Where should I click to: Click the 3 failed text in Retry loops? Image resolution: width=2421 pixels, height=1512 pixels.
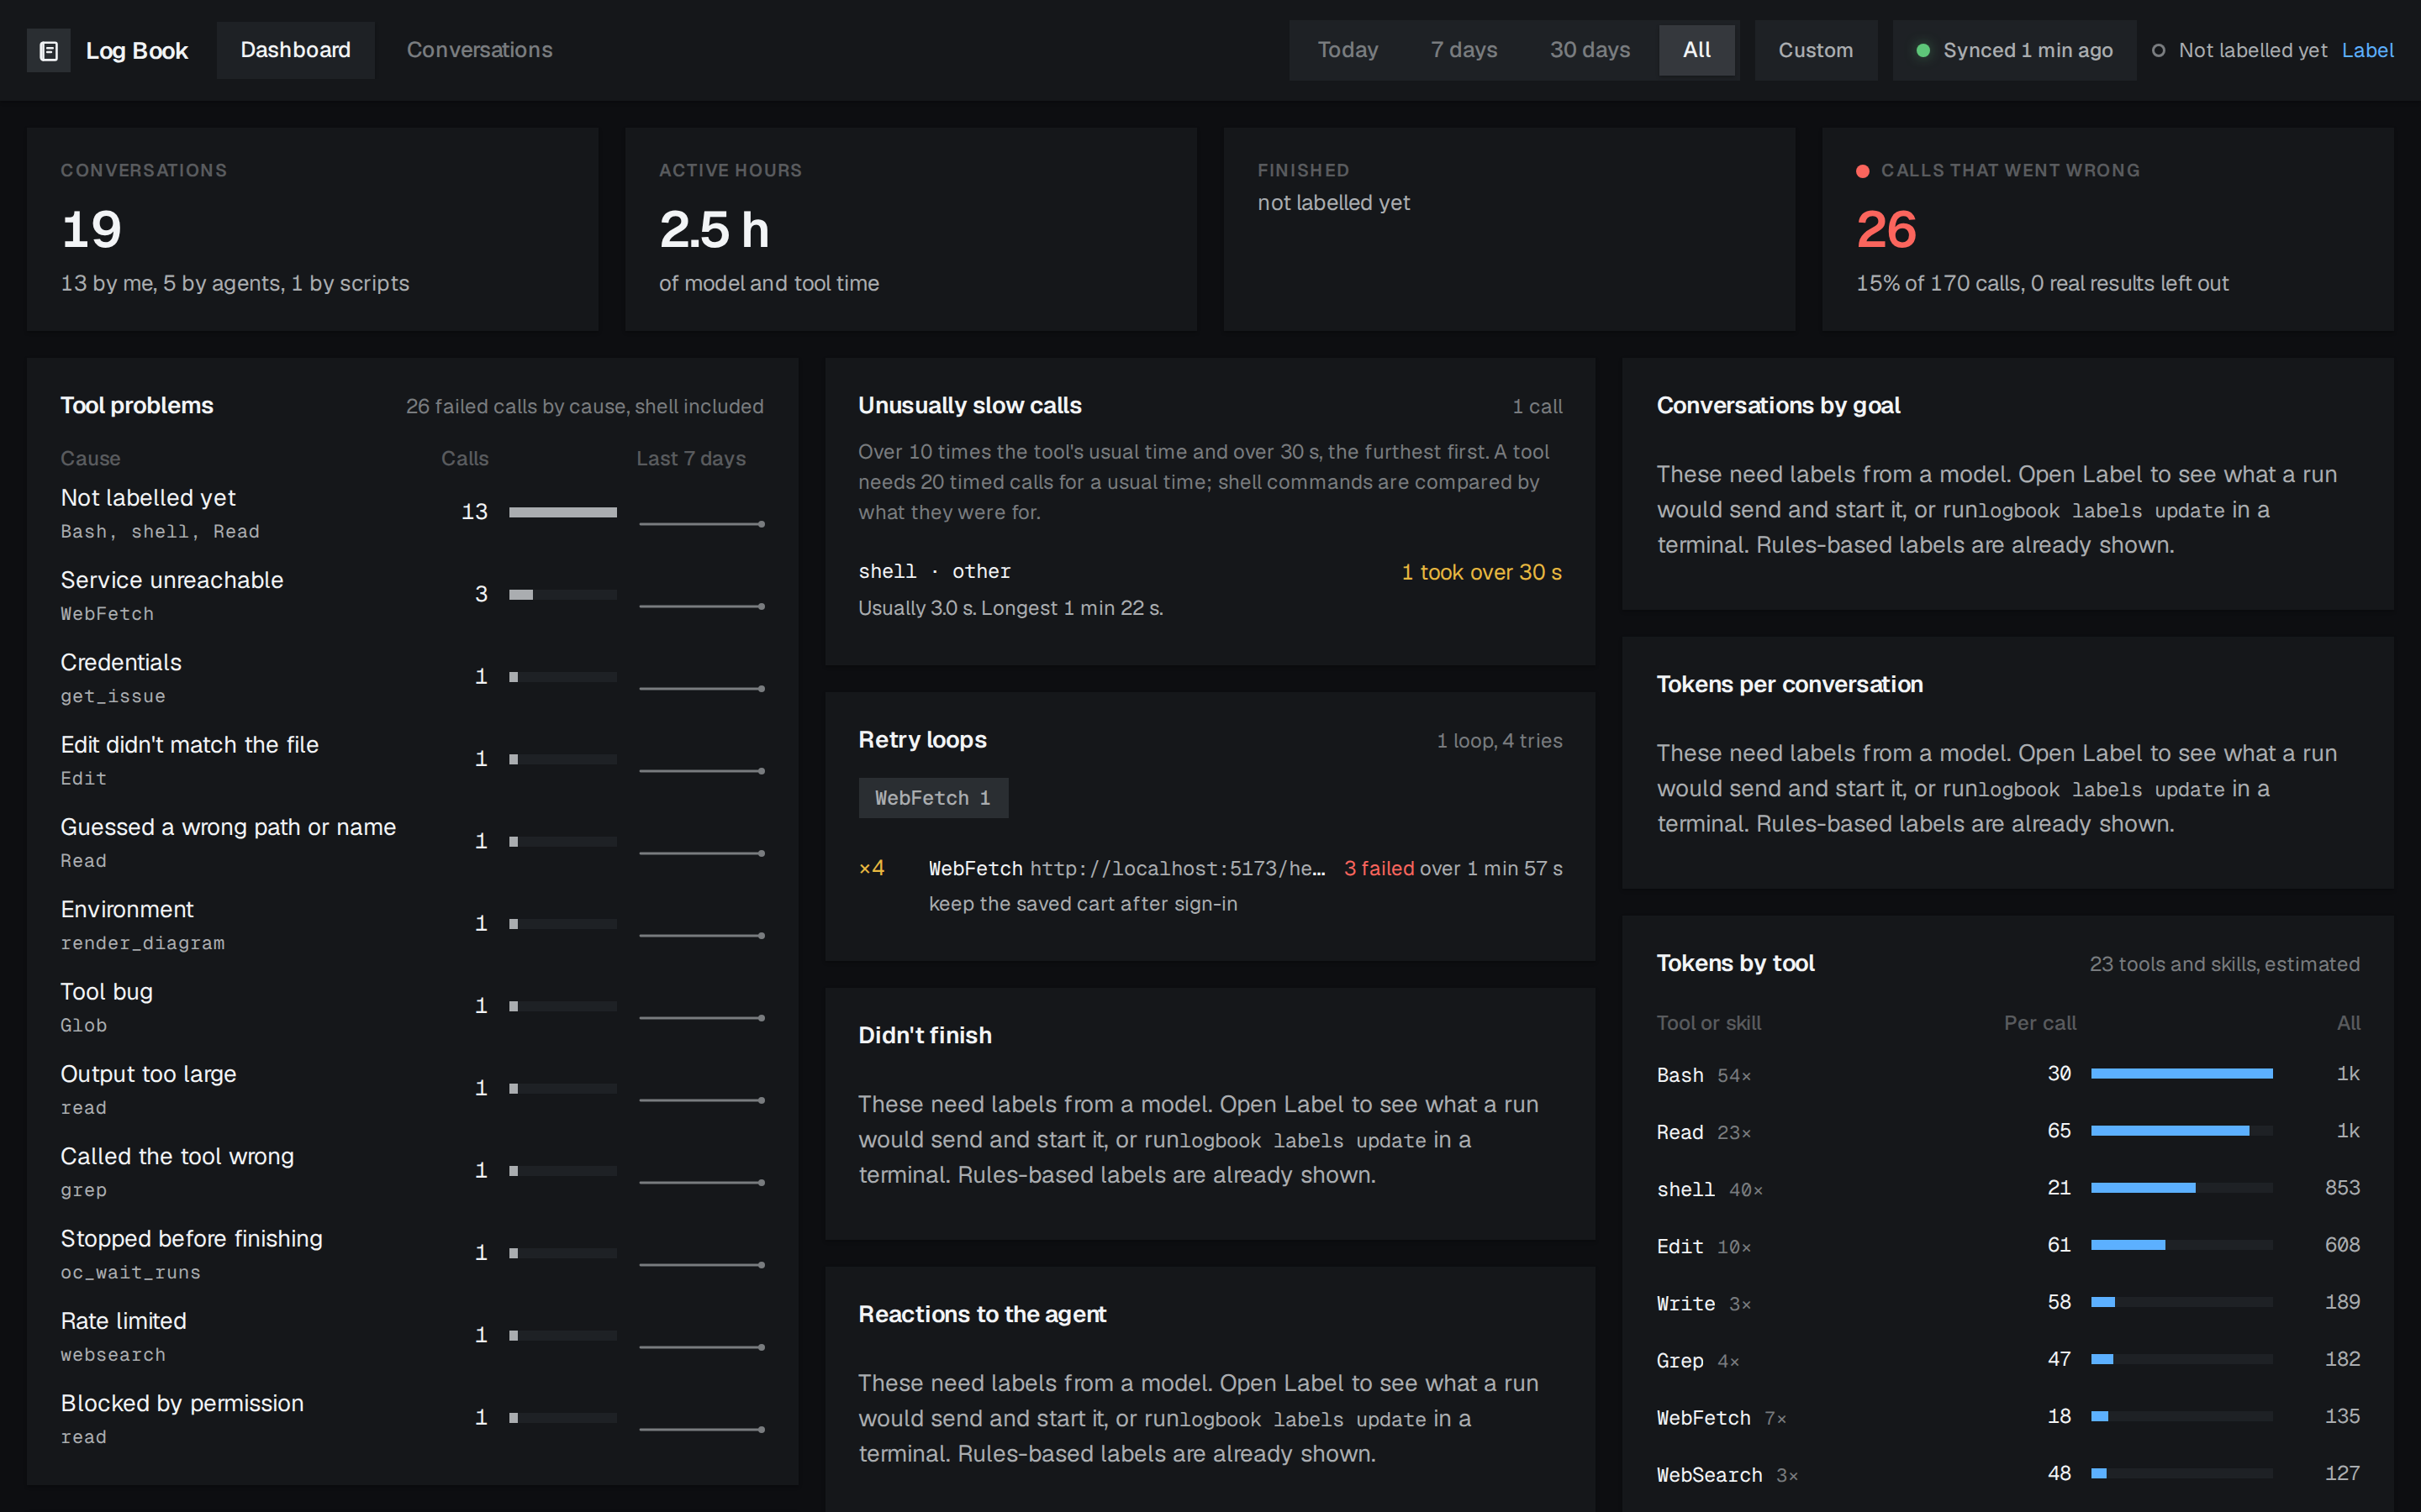(x=1379, y=868)
